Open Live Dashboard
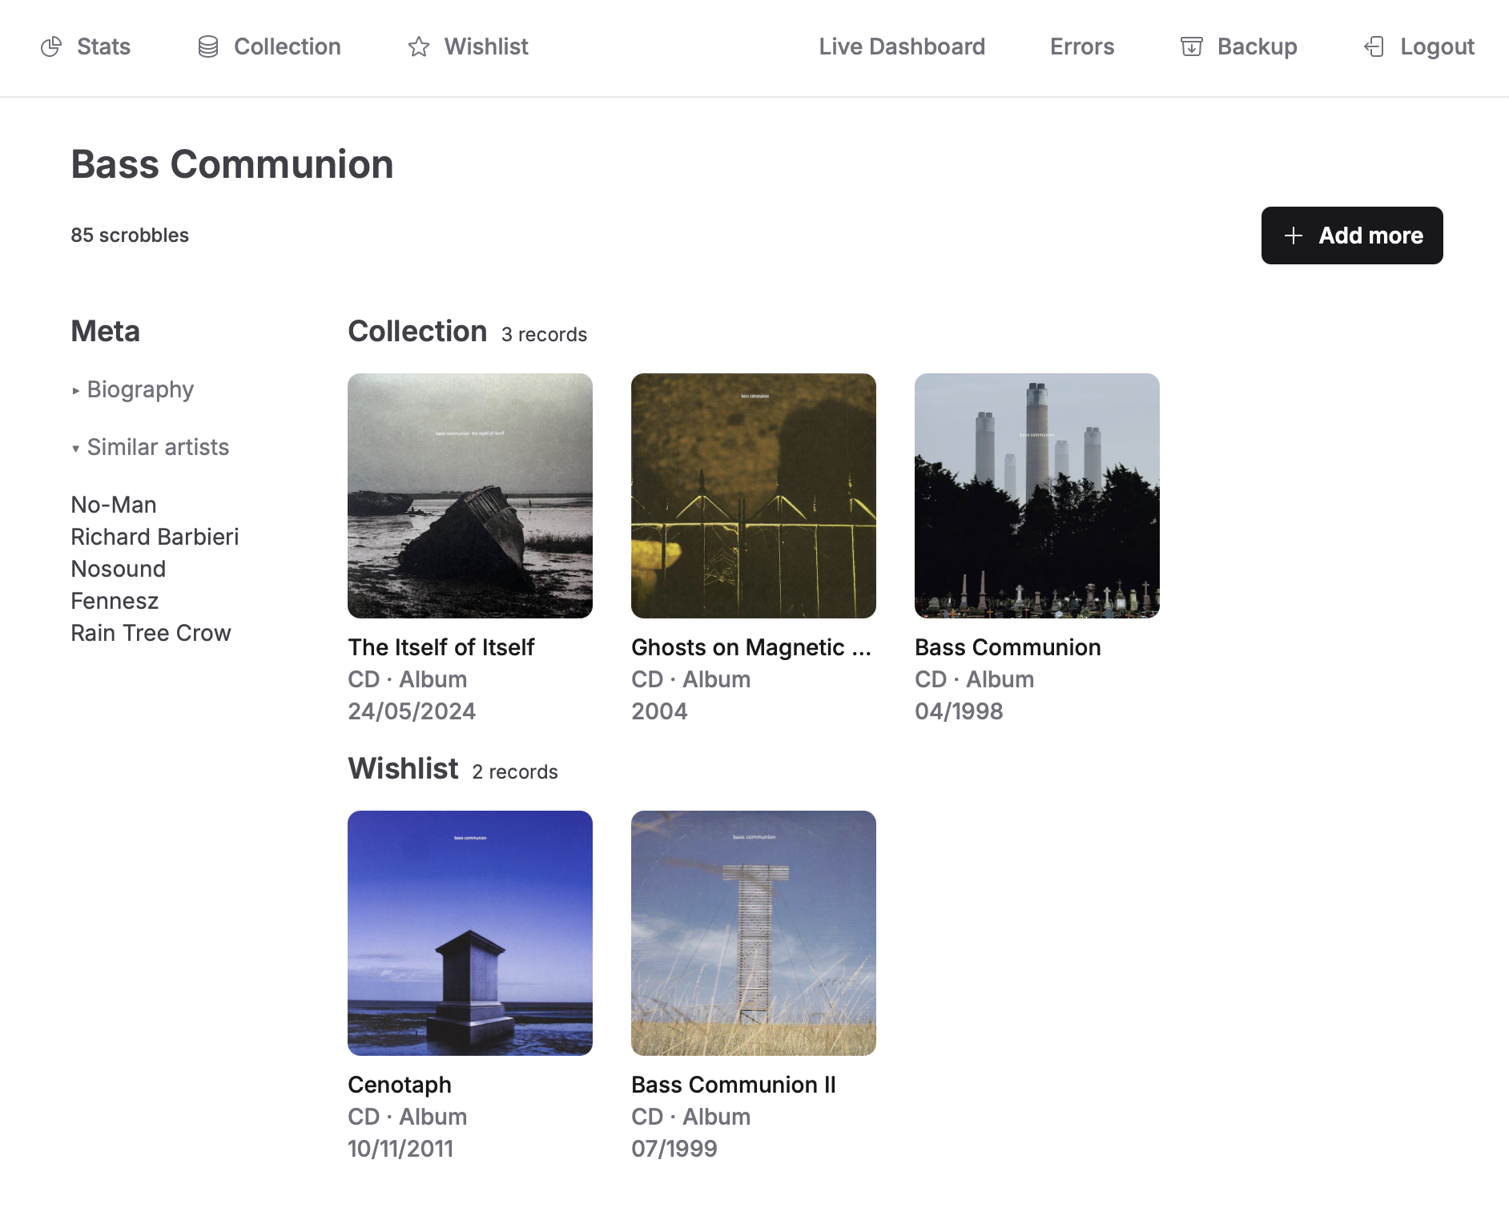The image size is (1509, 1208). [x=902, y=47]
